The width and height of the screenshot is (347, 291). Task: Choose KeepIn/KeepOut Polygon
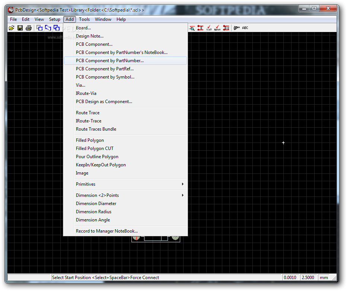125,165
